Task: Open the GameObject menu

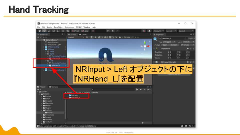Action: [x=58, y=27]
